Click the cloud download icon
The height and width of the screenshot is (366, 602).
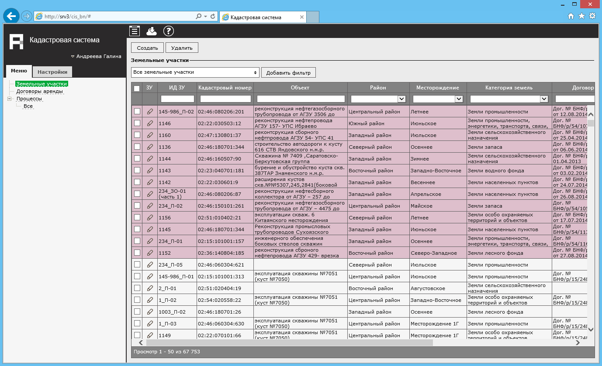151,31
